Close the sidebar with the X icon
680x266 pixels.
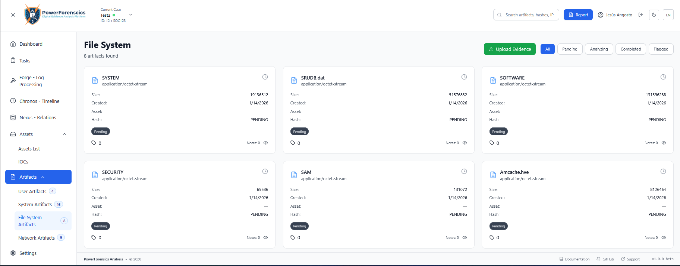pyautogui.click(x=13, y=15)
